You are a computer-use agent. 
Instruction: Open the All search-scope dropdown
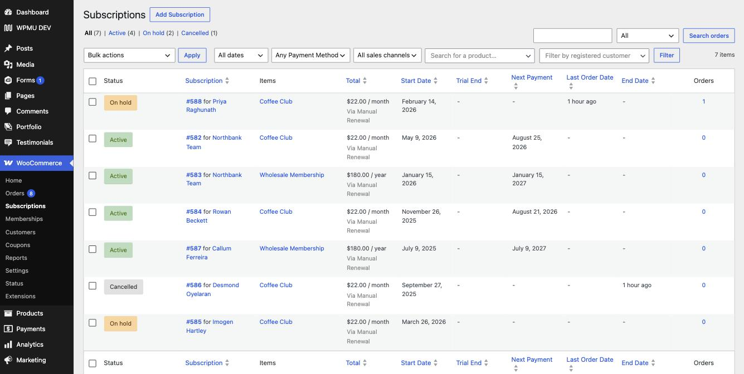coord(648,36)
